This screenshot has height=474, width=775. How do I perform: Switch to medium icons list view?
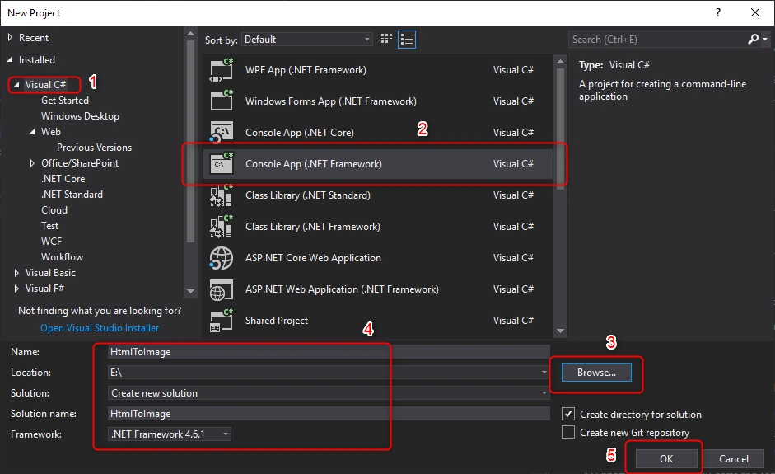[407, 40]
